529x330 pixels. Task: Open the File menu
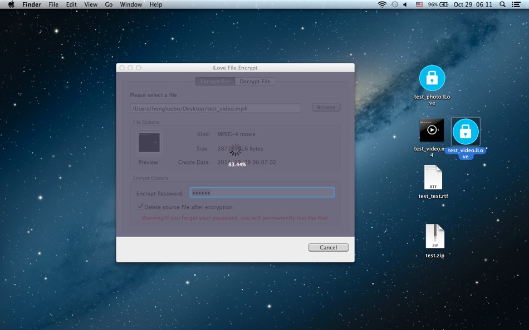53,4
